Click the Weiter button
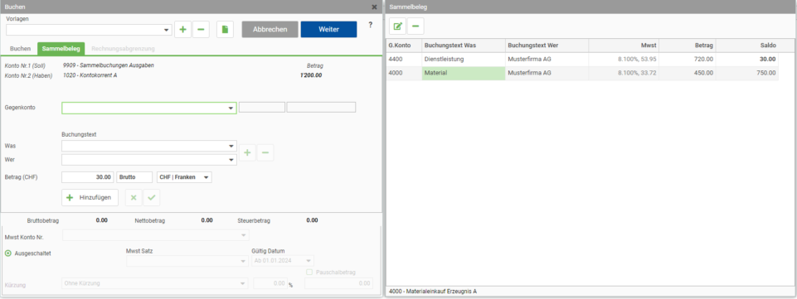The image size is (797, 299). coord(329,30)
